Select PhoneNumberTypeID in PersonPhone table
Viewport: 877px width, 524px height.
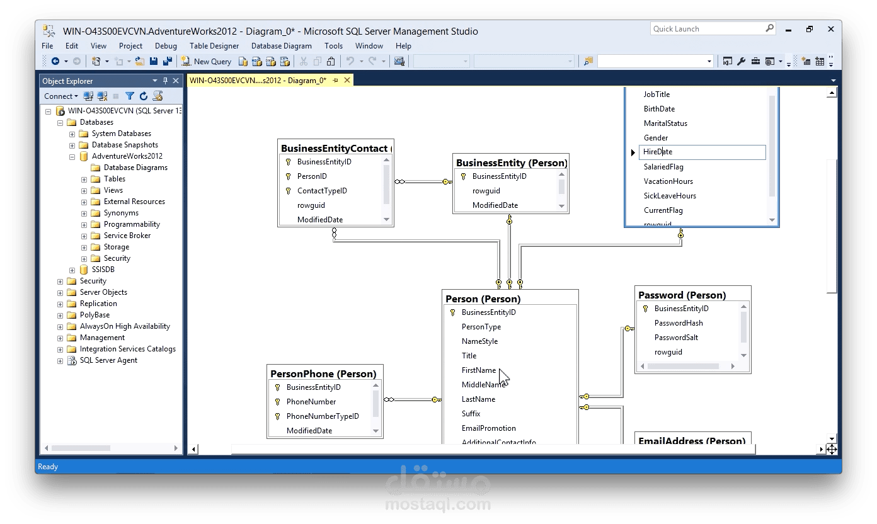[323, 416]
